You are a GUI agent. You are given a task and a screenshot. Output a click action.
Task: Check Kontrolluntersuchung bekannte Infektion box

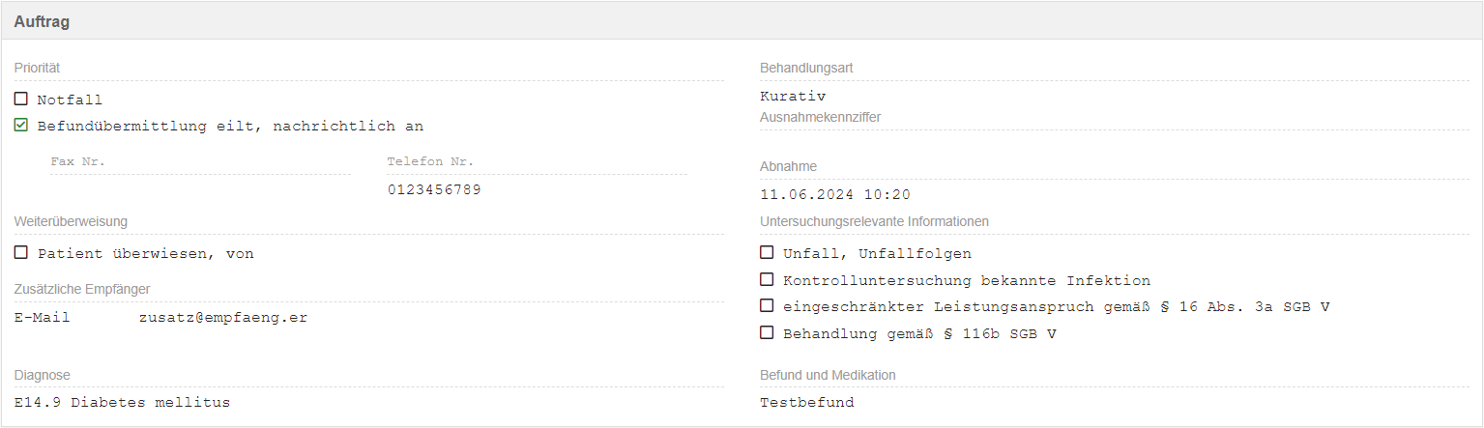[x=767, y=279]
